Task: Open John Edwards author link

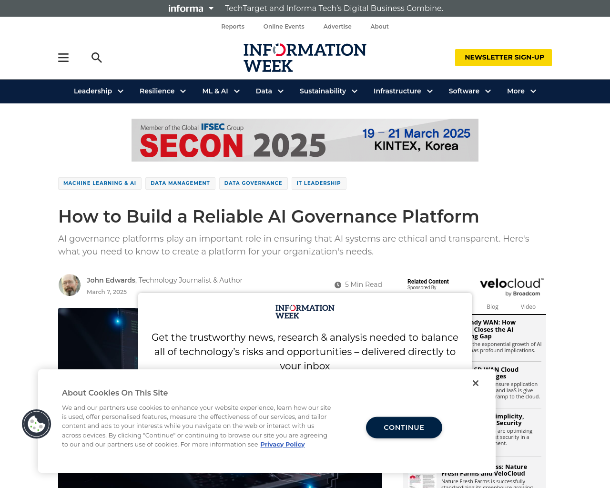Action: (x=111, y=280)
